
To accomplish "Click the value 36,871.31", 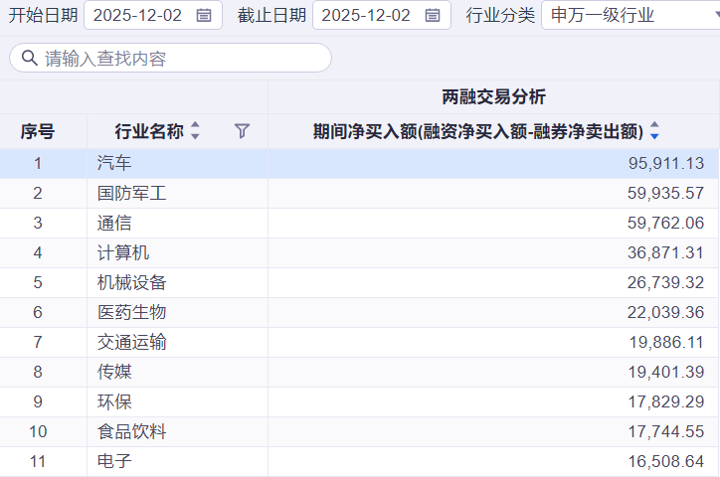I will 666,252.
